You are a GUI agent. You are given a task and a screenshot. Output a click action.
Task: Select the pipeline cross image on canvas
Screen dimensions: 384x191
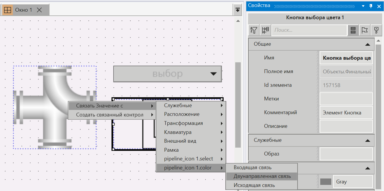click(x=55, y=107)
